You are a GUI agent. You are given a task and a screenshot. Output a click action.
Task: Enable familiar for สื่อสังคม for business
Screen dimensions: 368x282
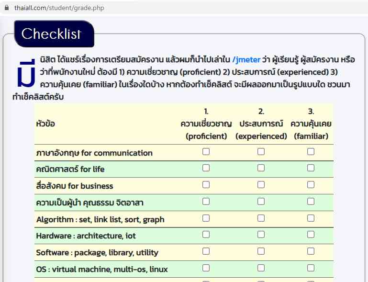point(311,185)
